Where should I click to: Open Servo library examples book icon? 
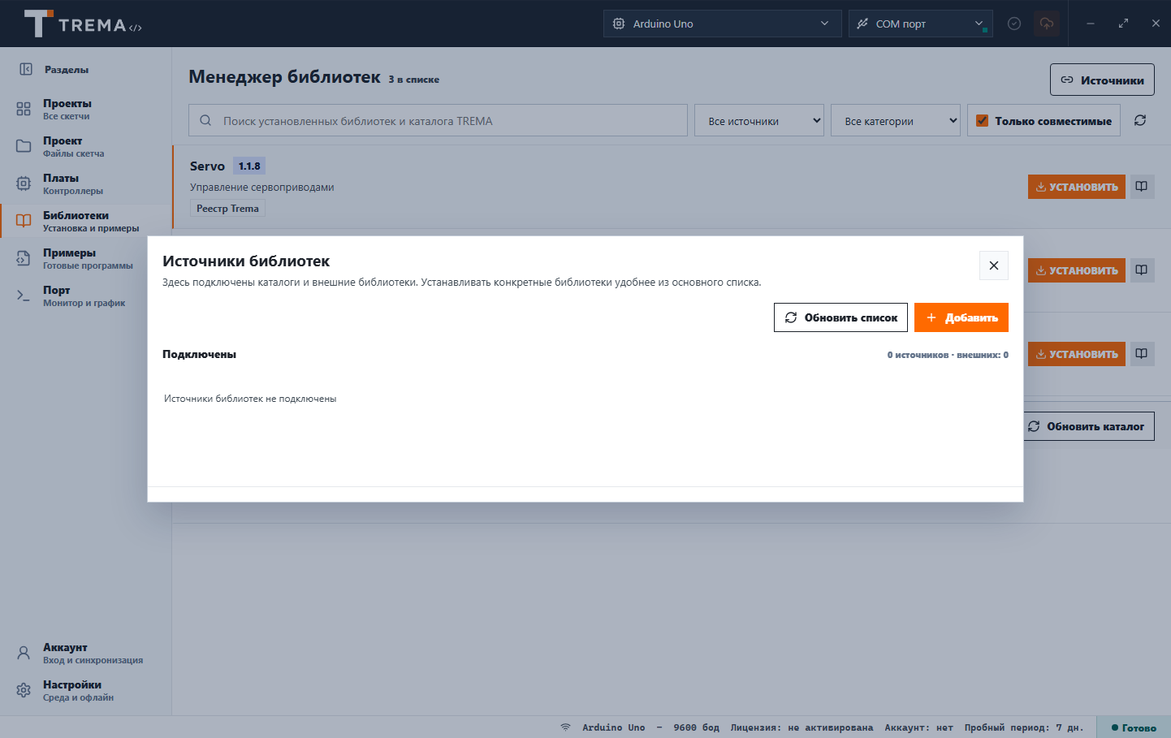pyautogui.click(x=1142, y=187)
